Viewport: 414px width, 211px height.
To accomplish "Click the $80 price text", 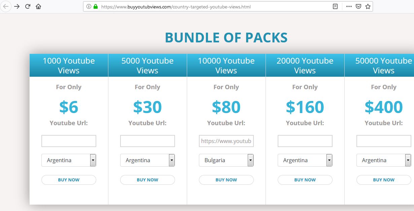I will [226, 107].
